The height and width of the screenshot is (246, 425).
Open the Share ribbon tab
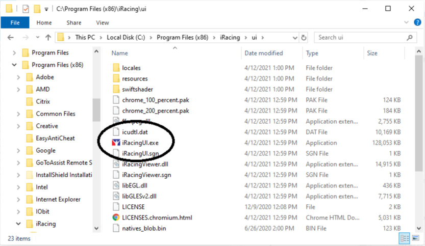(73, 23)
